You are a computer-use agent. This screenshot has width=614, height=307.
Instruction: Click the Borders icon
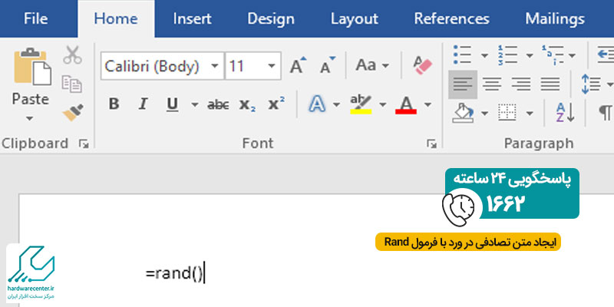point(507,113)
